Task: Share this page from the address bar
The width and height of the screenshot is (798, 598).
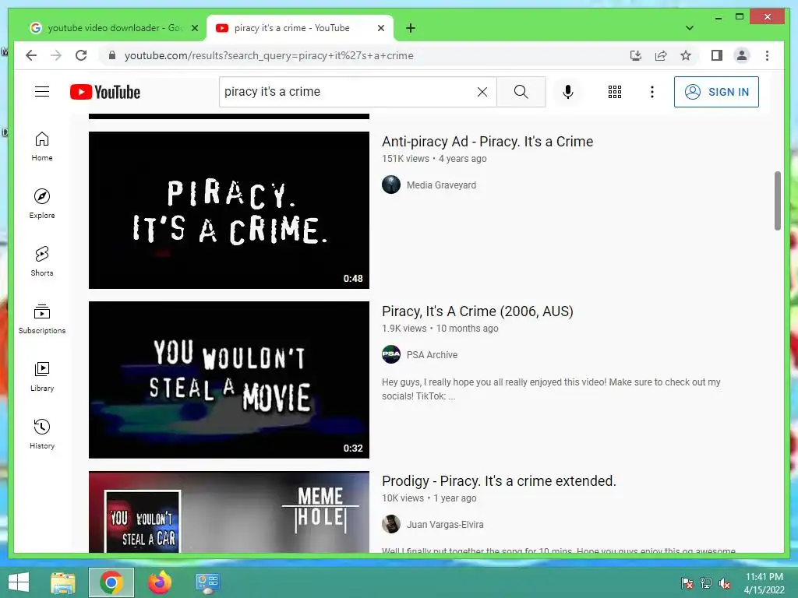Action: 661,55
